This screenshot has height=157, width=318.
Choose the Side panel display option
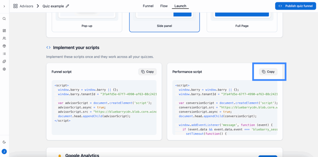point(165,22)
